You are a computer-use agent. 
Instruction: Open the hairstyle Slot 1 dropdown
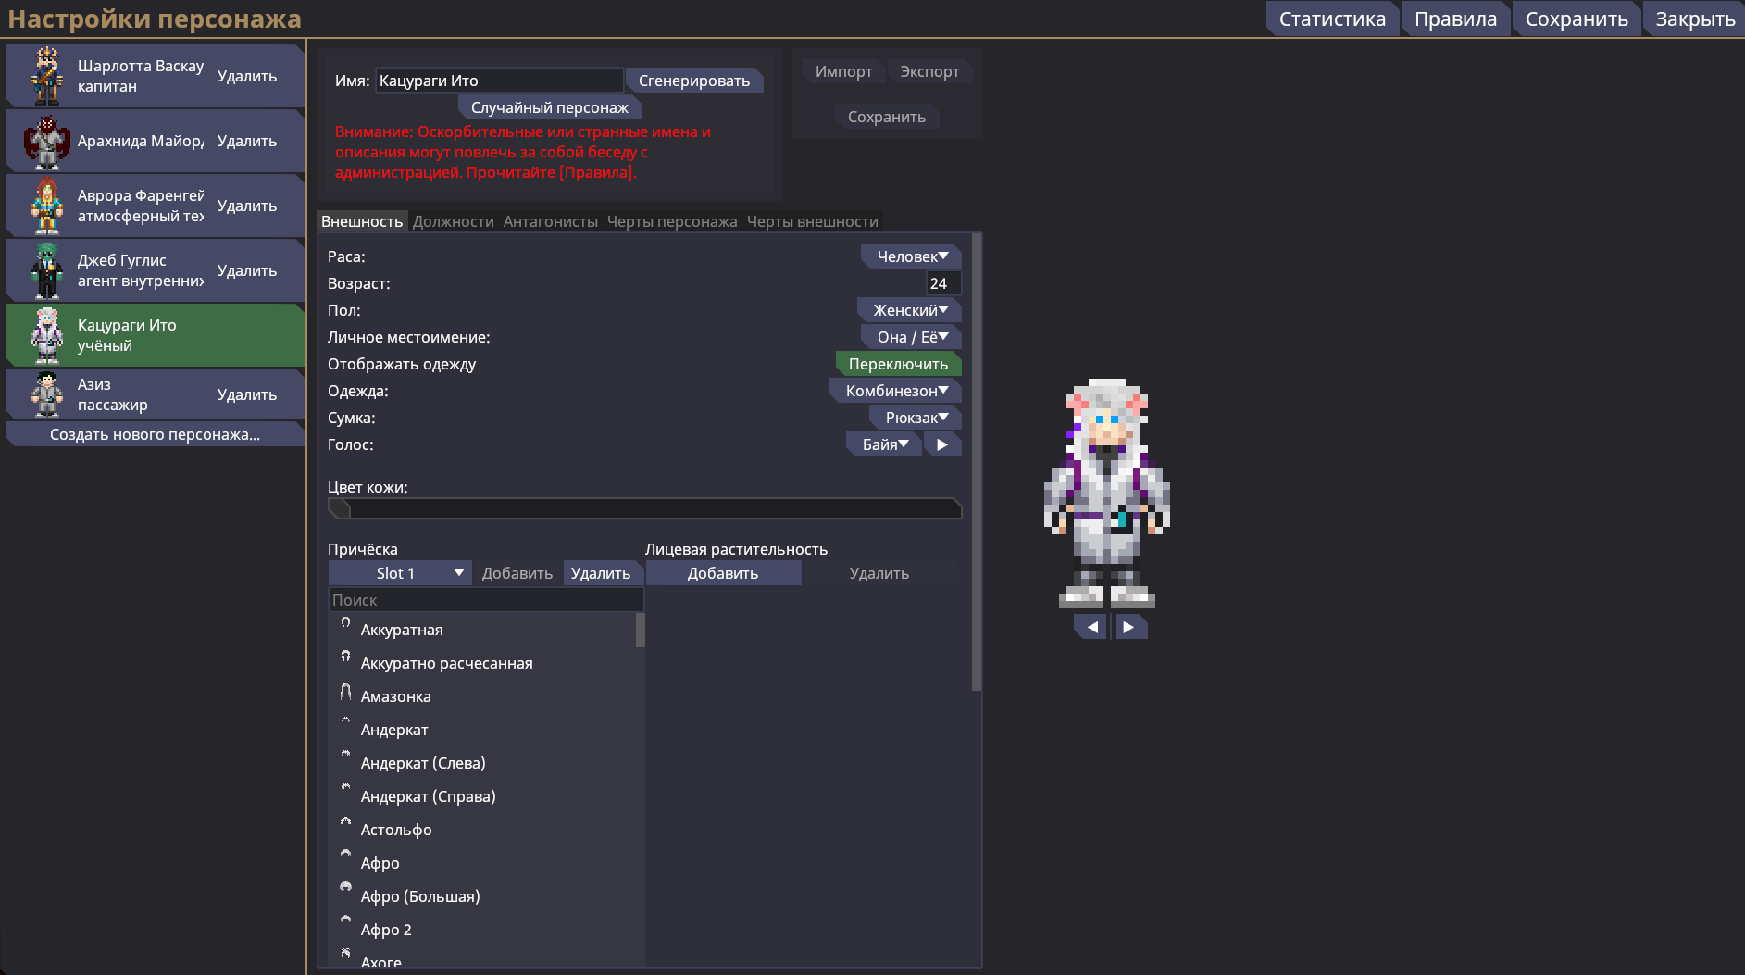pos(399,573)
